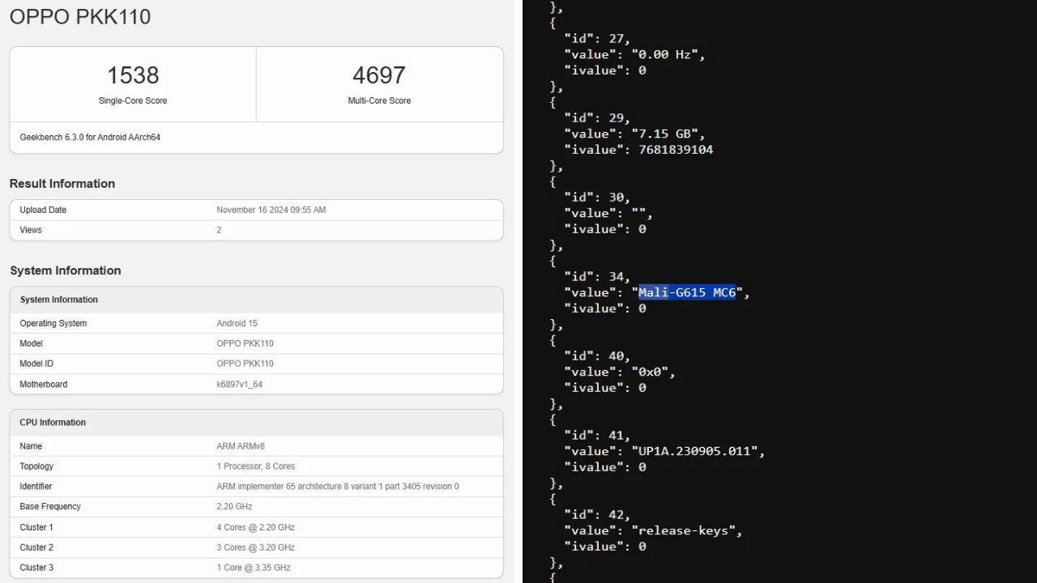The image size is (1037, 583).
Task: Select the UP1A.230905.011 build value
Action: coord(698,451)
